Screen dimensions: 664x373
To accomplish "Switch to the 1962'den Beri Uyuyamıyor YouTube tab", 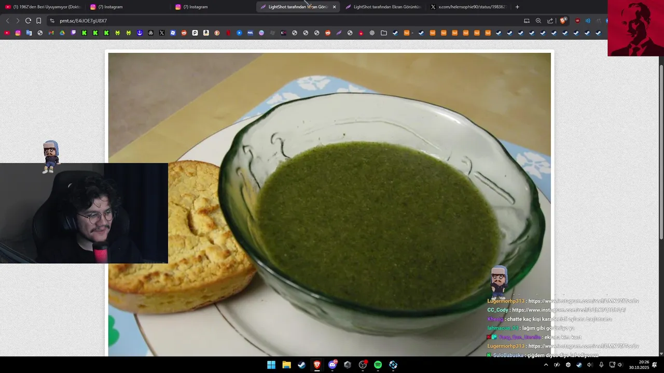I will tap(43, 7).
